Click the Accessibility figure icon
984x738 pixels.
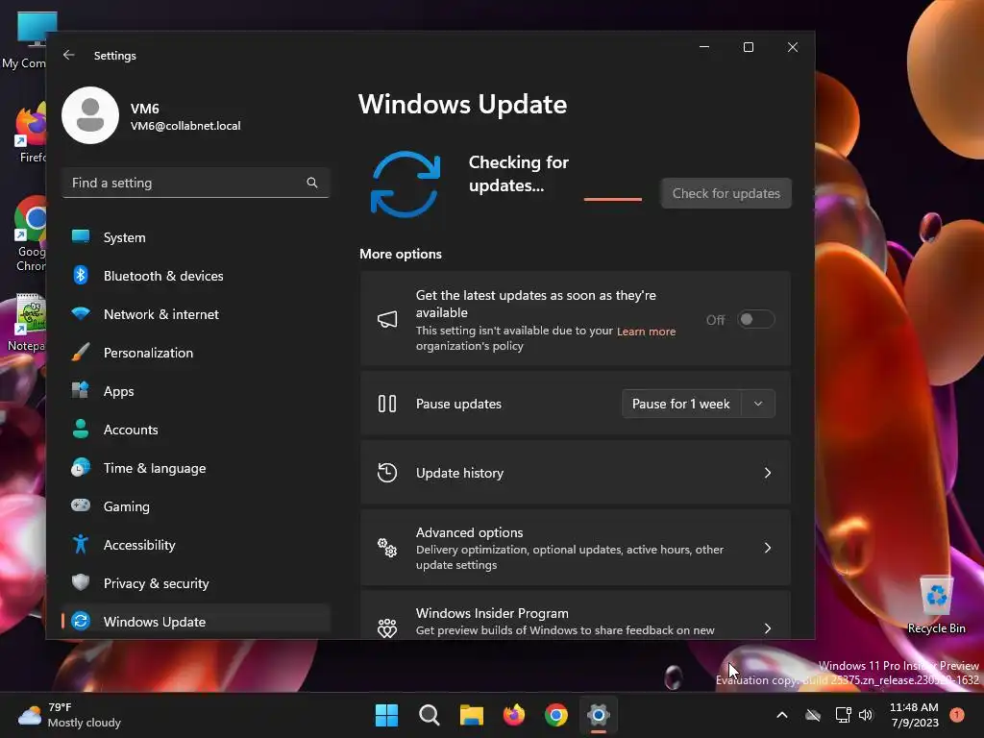(x=81, y=544)
